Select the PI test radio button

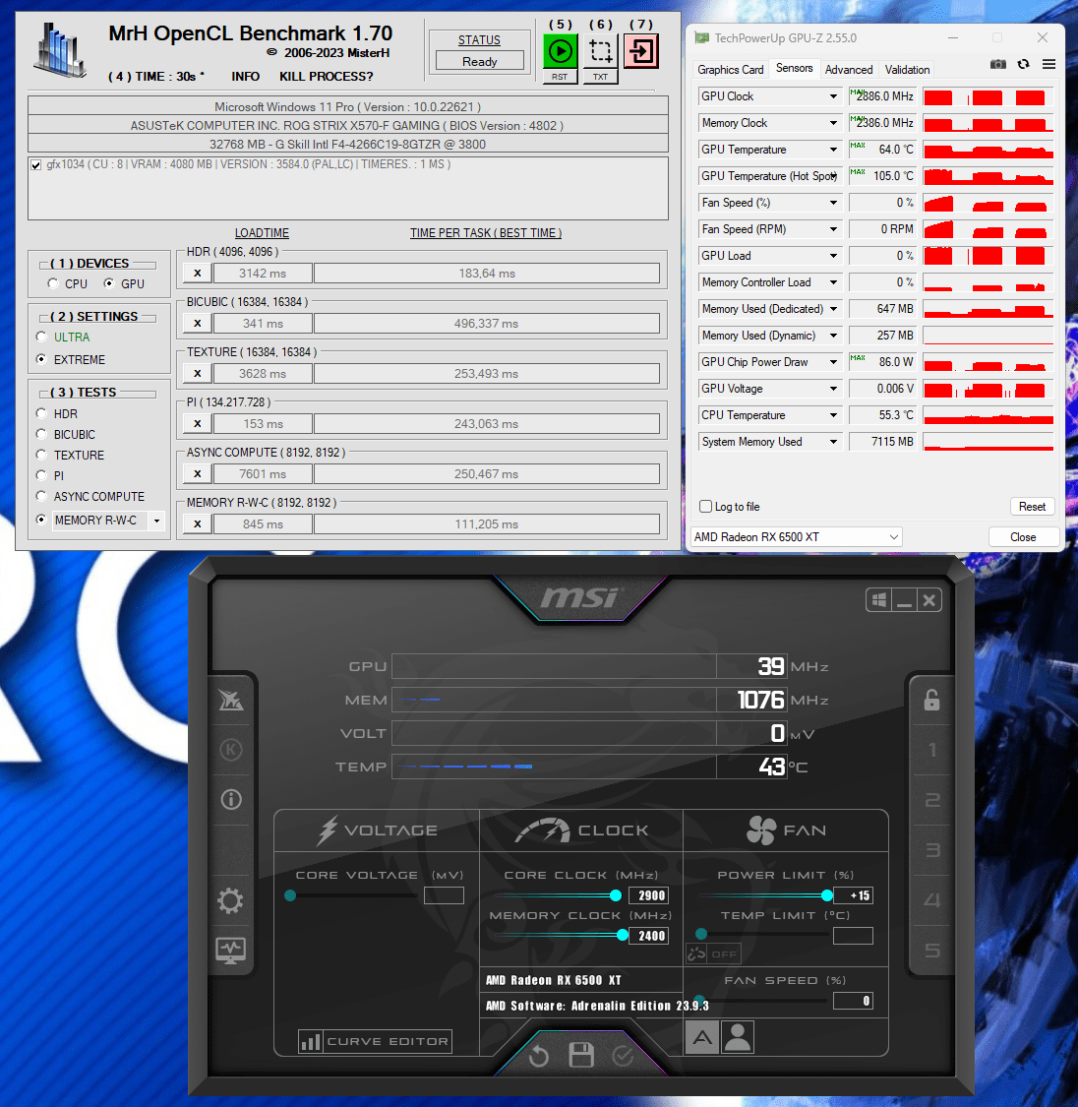[x=41, y=475]
